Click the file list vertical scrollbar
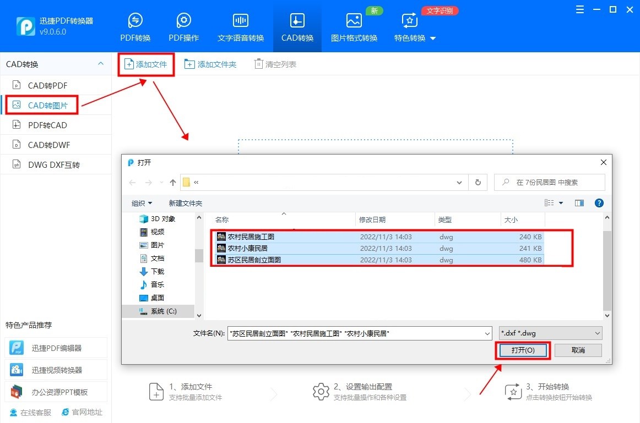The image size is (640, 423). [x=606, y=264]
